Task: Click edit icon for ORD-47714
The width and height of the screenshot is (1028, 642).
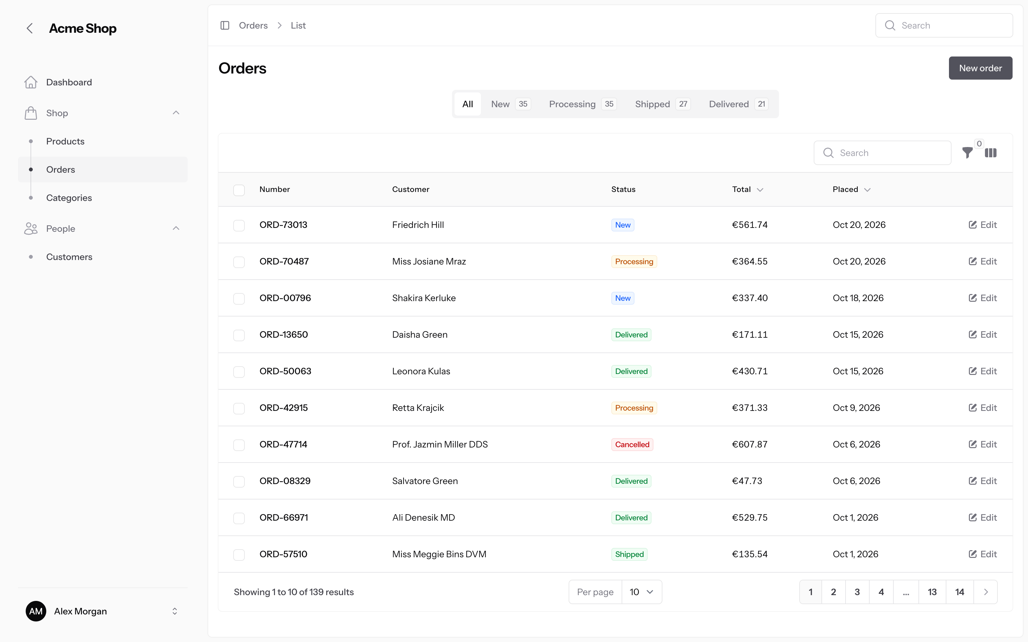Action: pyautogui.click(x=972, y=444)
